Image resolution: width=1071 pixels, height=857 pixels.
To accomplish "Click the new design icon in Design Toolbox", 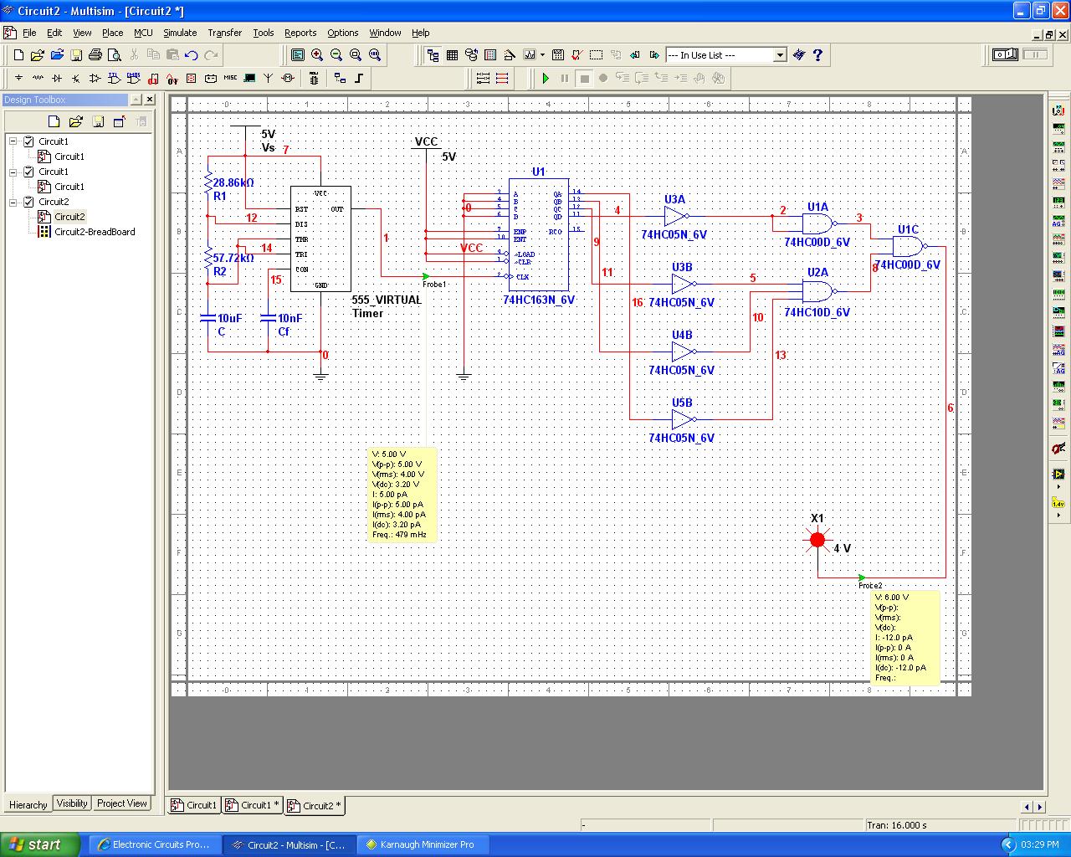I will coord(54,121).
